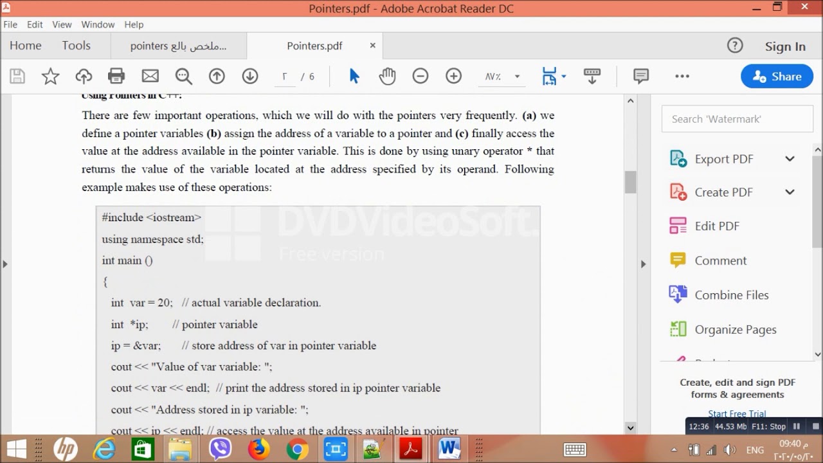Print the document with the printer icon

click(x=116, y=77)
